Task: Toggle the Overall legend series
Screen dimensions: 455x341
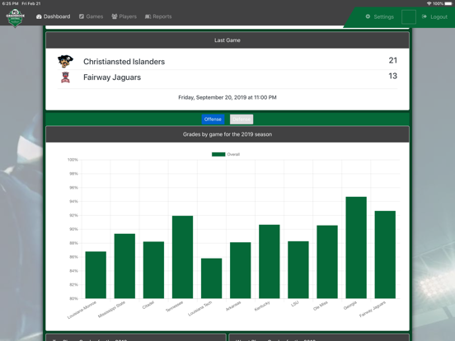Action: tap(226, 154)
